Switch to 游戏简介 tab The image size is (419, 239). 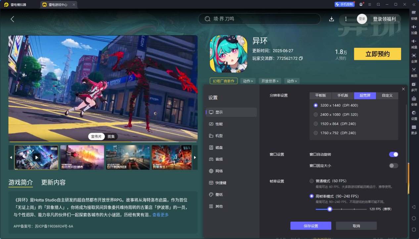[21, 182]
